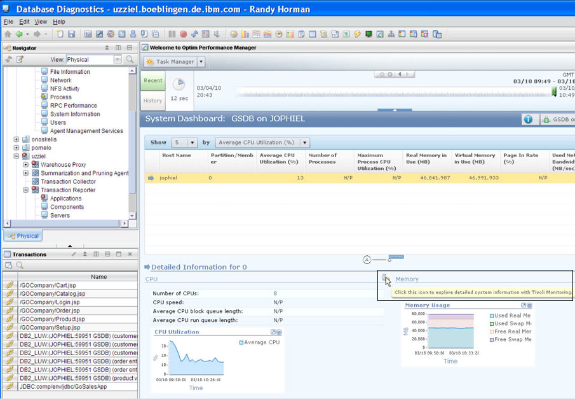Split the Navigator panel vertically
This screenshot has height=399, width=575.
118,48
